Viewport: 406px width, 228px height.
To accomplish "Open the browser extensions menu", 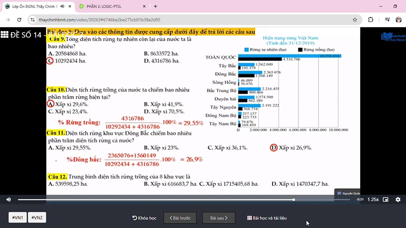I will [370, 20].
